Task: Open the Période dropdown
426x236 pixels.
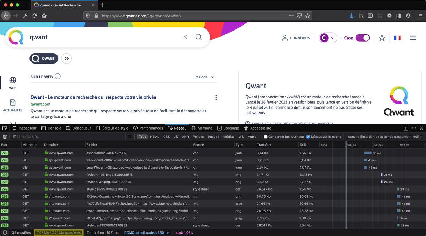Action: point(204,77)
